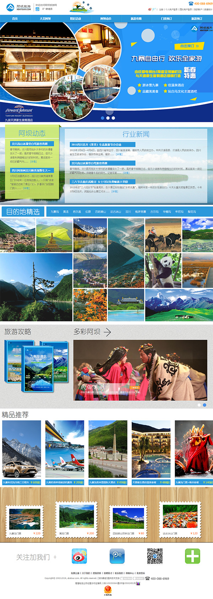Select the 达古冰山 destination tab
213x599 pixels.
click(x=116, y=212)
